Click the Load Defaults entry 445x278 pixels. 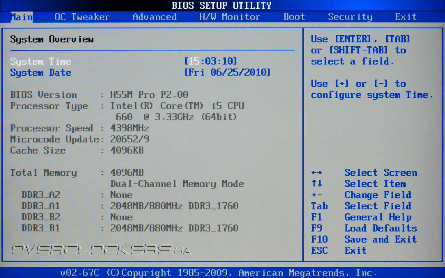381,229
